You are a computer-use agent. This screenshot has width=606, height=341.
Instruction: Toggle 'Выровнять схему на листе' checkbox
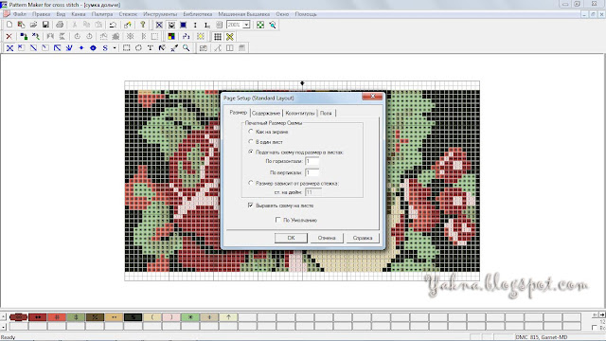click(250, 206)
